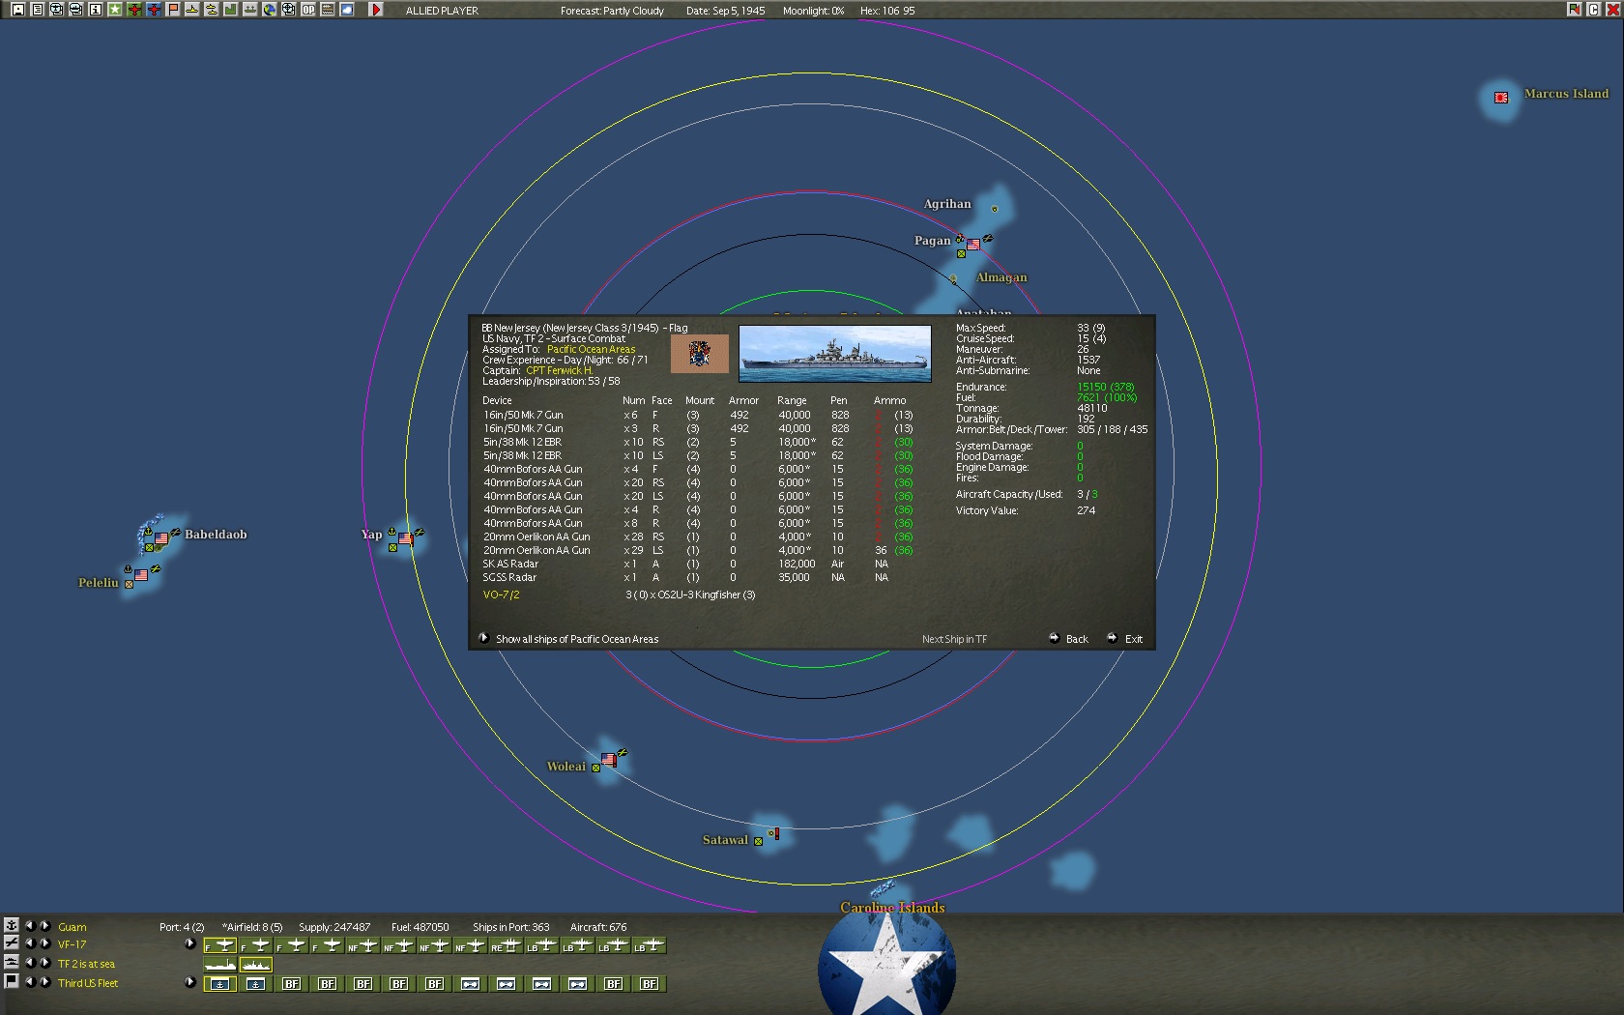Open captain 'CPT Fenwick H.' link
This screenshot has height=1015, width=1624.
[x=560, y=370]
